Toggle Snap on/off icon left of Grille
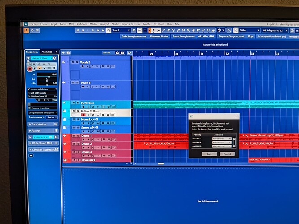 (x=236, y=30)
